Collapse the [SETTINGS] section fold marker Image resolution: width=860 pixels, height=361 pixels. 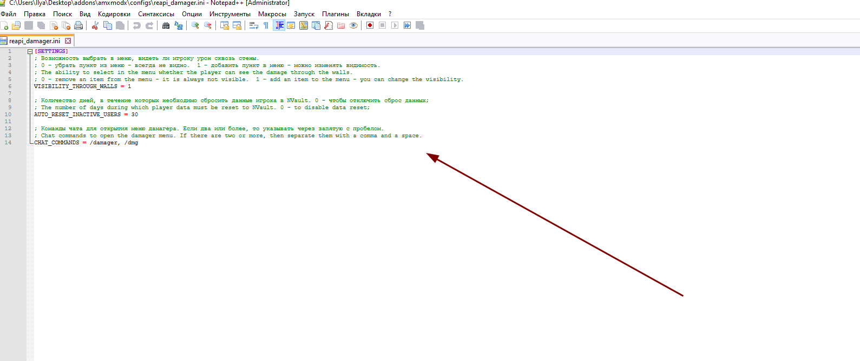point(30,51)
